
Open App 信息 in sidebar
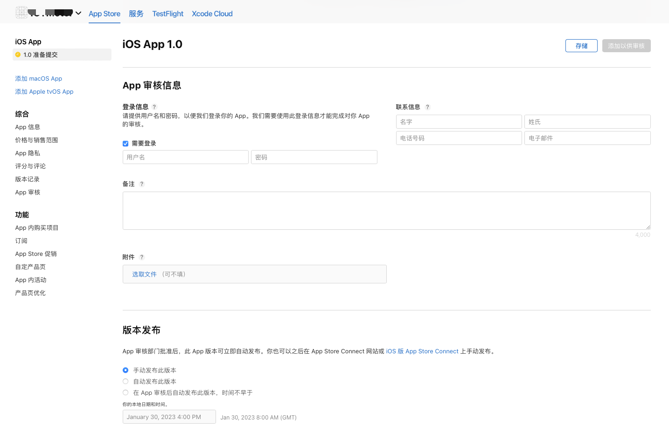(28, 127)
